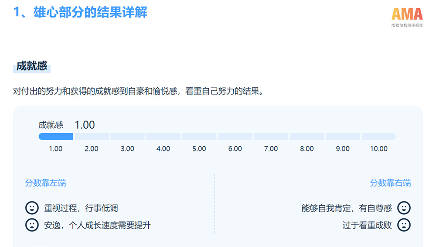Click text 过于看重成败
Screen dimensions: 436x247
coord(367,225)
